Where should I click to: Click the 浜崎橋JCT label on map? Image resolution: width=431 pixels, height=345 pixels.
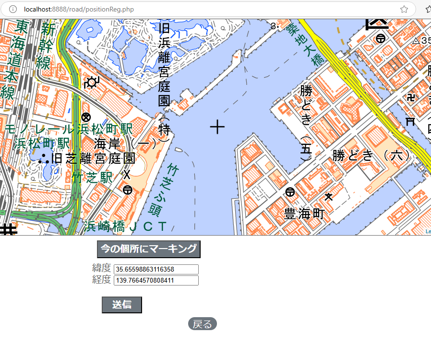point(125,226)
